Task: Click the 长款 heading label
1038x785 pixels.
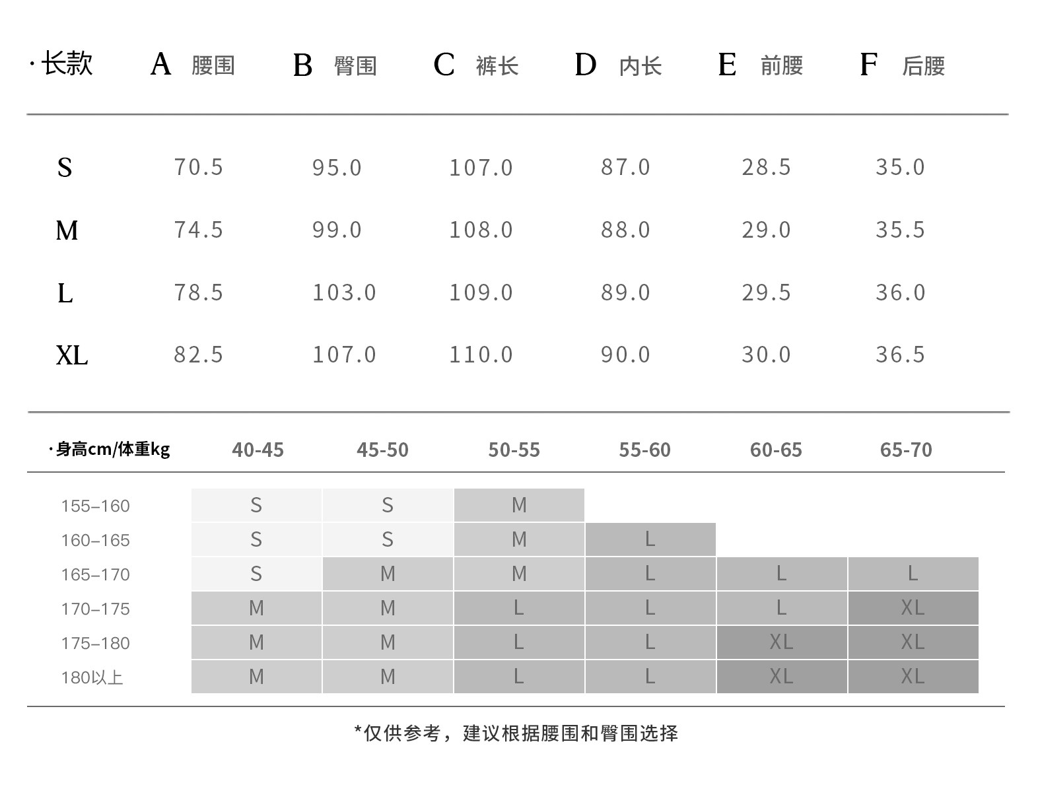Action: 66,65
